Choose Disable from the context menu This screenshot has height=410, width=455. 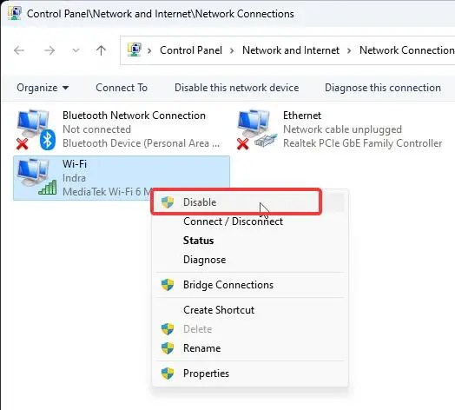pos(236,202)
